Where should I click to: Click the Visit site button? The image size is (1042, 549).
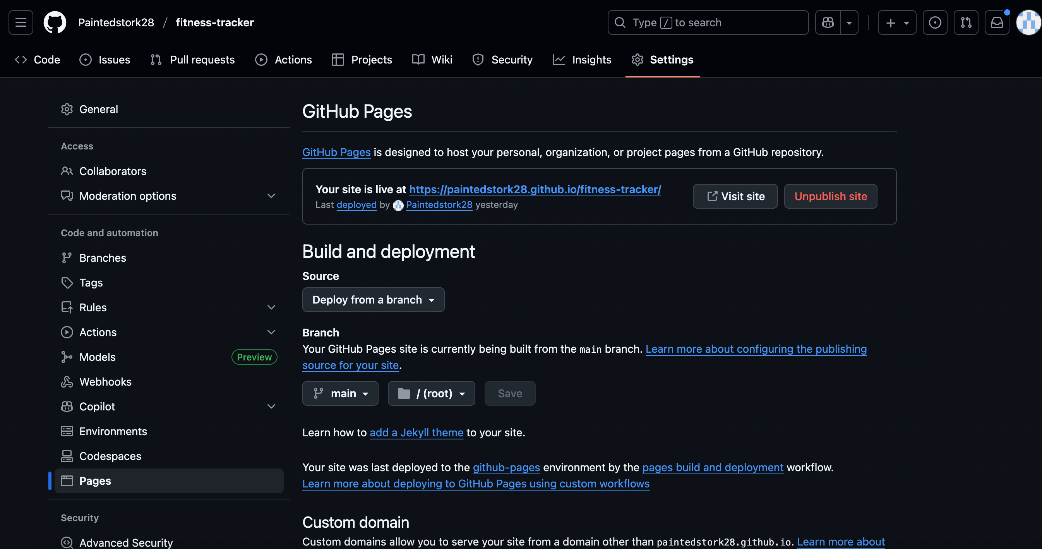pyautogui.click(x=735, y=196)
